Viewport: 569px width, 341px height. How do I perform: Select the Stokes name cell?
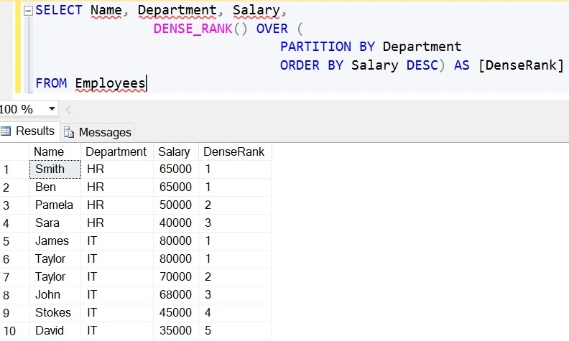tap(55, 313)
